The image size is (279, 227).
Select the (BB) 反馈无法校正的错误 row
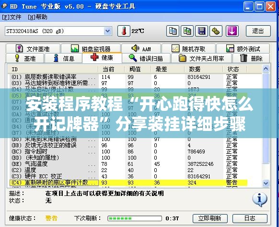point(128,145)
